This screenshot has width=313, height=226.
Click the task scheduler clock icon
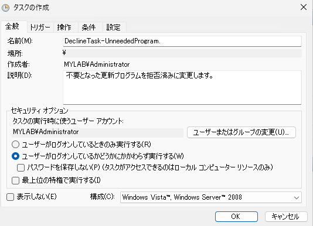[x=6, y=8]
